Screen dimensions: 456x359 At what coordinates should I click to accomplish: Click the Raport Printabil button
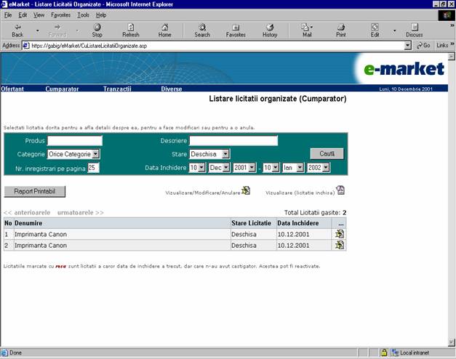click(x=34, y=192)
